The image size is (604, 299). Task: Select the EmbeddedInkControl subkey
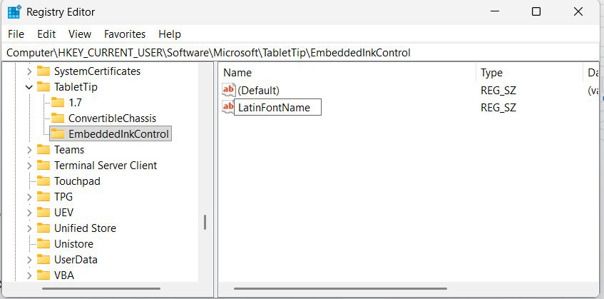(x=118, y=134)
